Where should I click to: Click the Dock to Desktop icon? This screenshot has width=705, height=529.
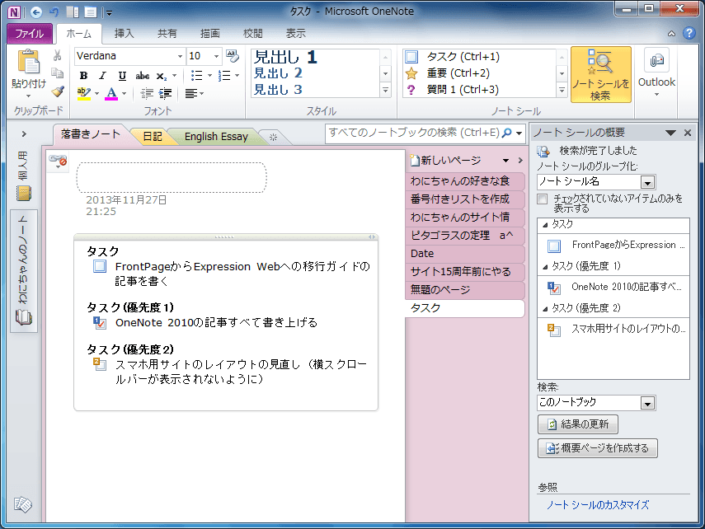tap(73, 12)
